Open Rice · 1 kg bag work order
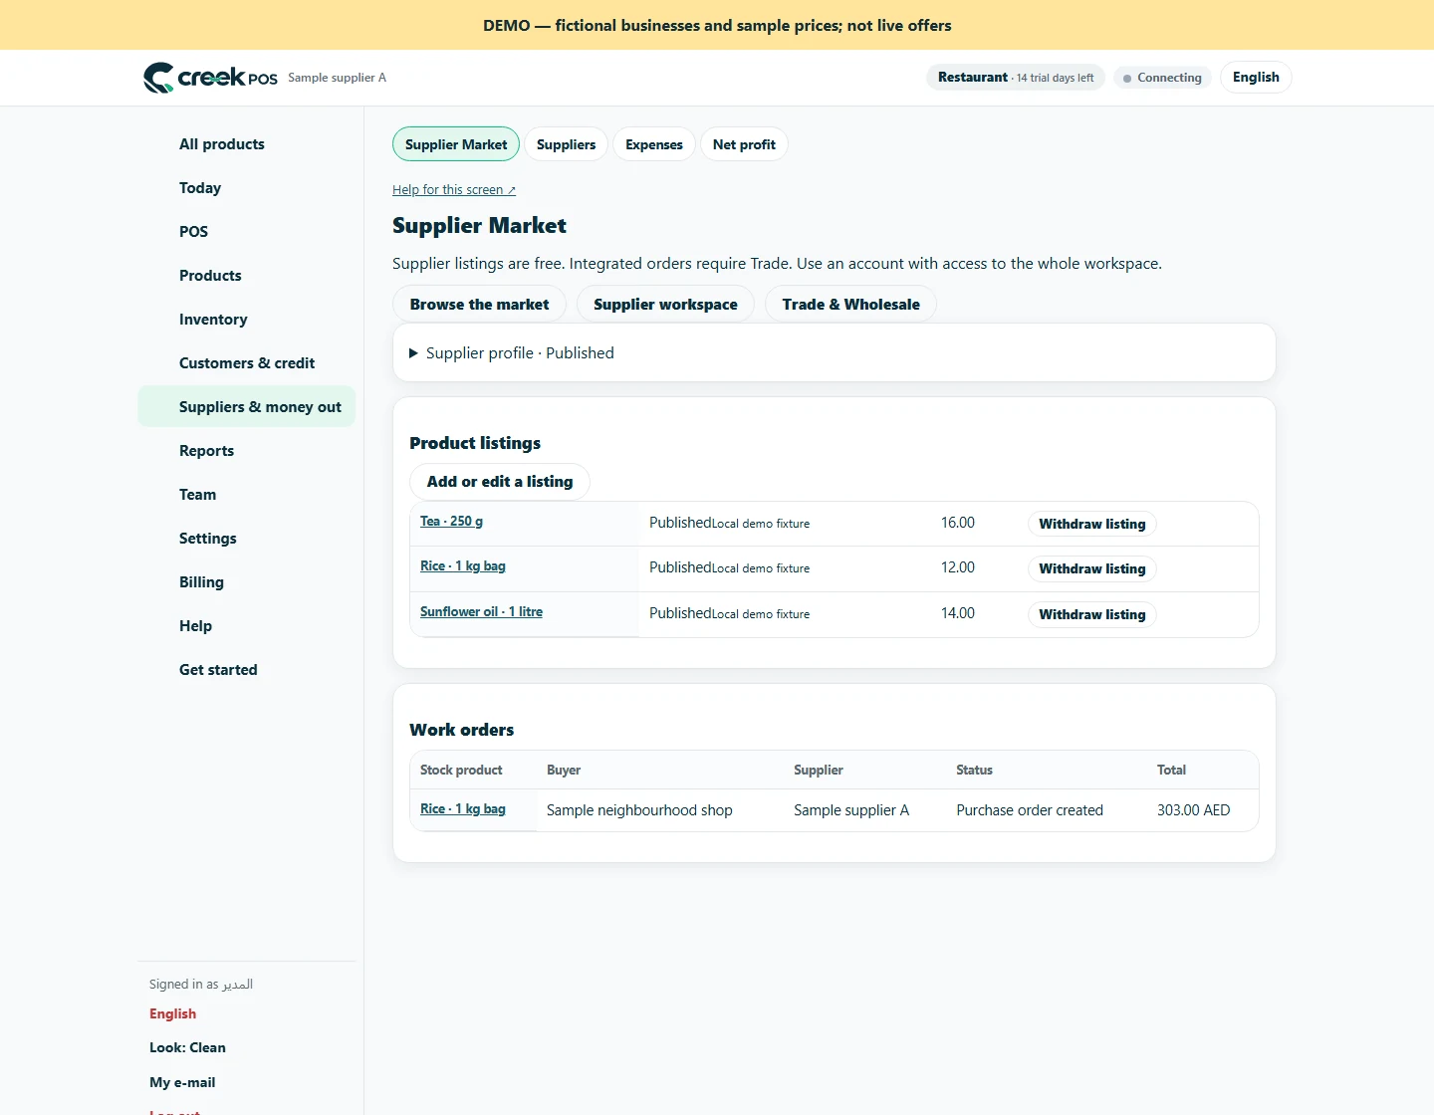The height and width of the screenshot is (1115, 1434). (x=463, y=809)
